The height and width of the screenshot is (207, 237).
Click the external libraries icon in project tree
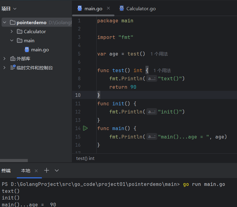pos(13,59)
